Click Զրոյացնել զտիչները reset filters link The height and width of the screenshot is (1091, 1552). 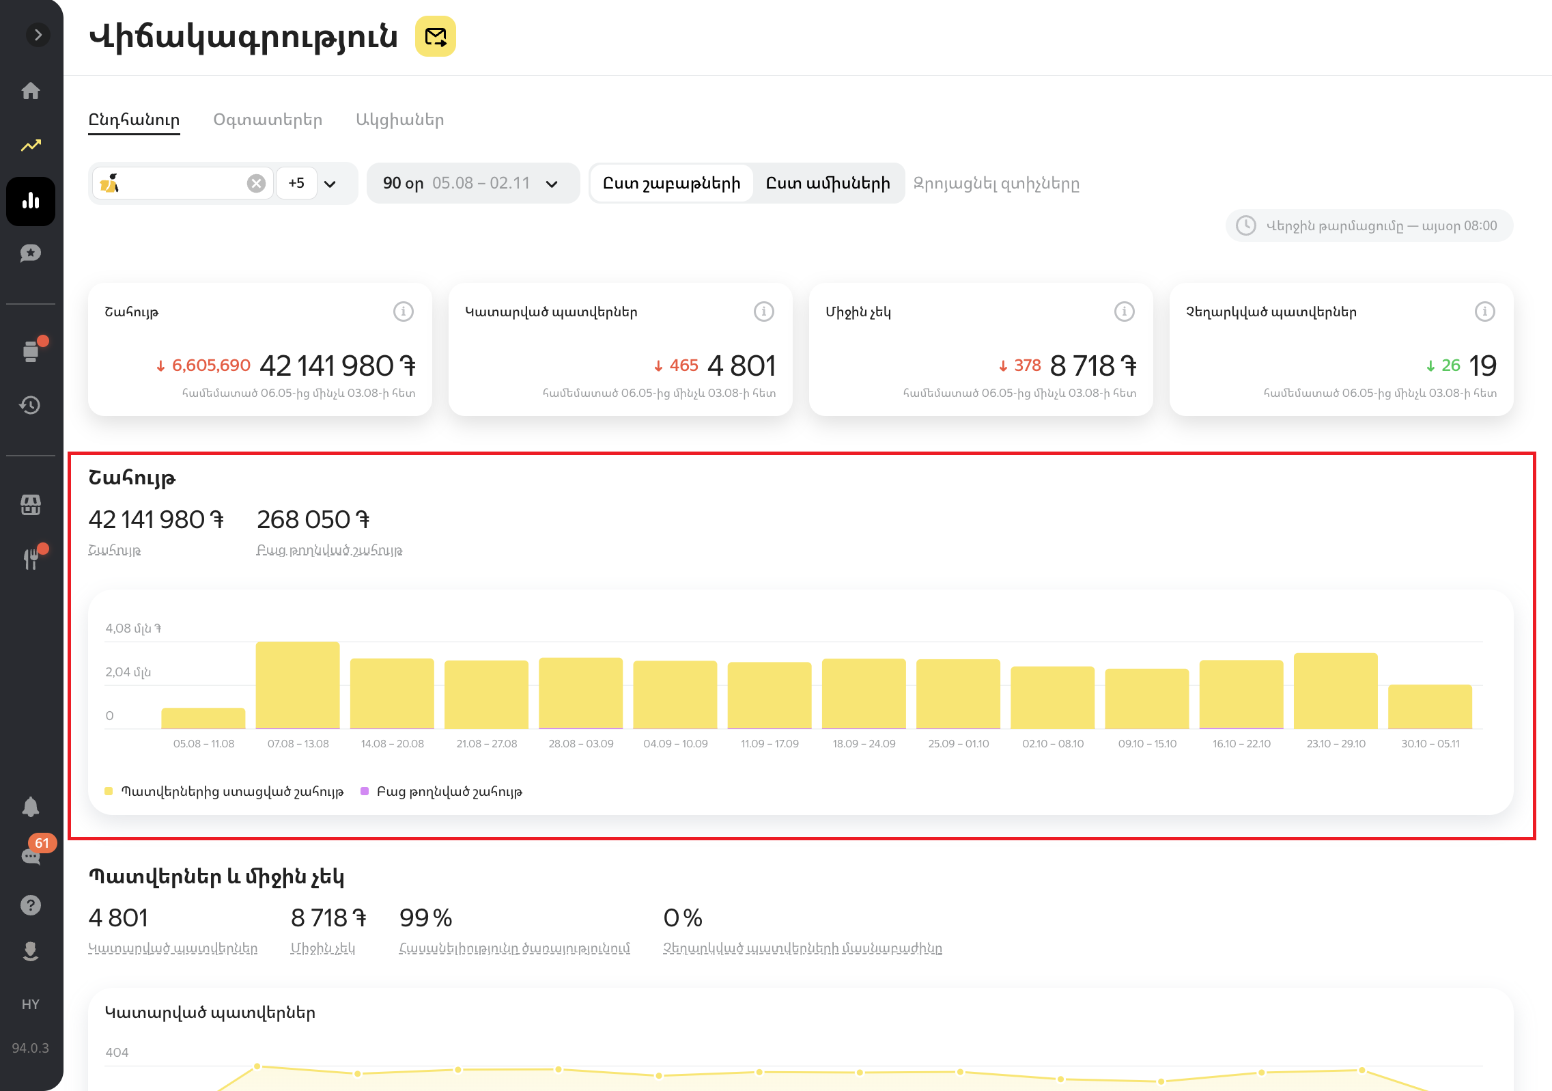point(996,184)
